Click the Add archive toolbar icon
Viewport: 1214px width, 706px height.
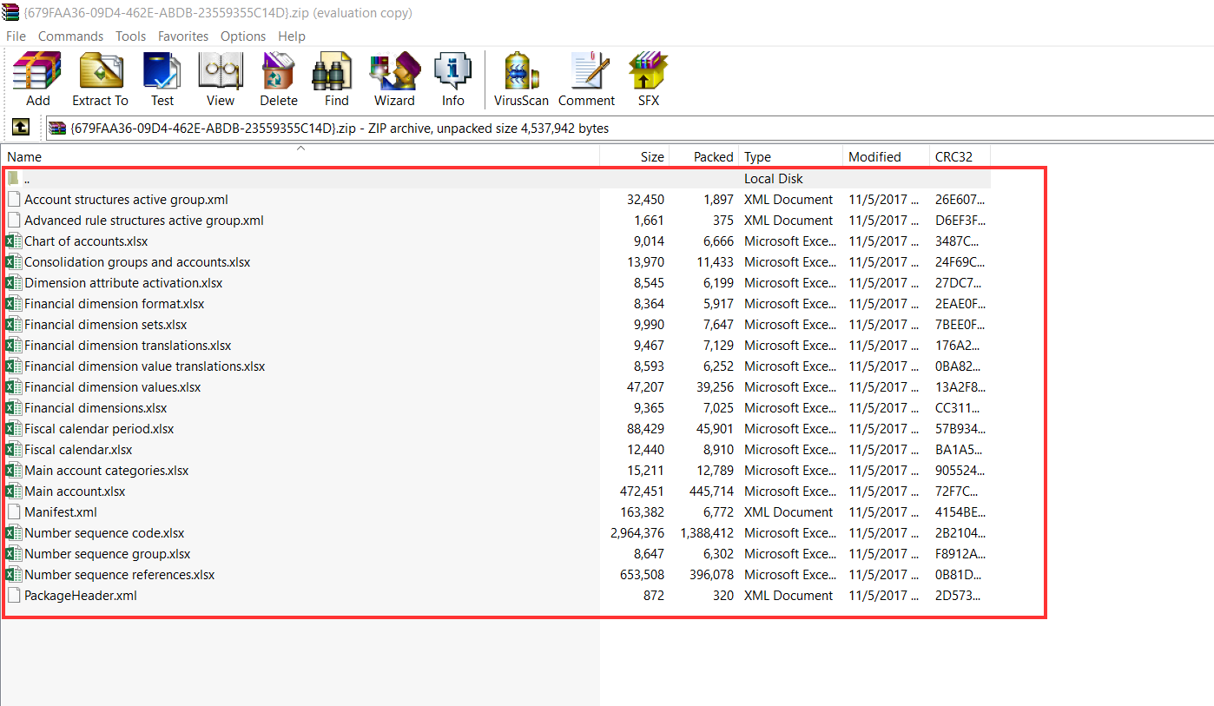click(x=37, y=78)
